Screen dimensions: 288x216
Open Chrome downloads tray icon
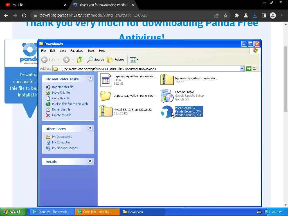pyautogui.click(x=255, y=16)
